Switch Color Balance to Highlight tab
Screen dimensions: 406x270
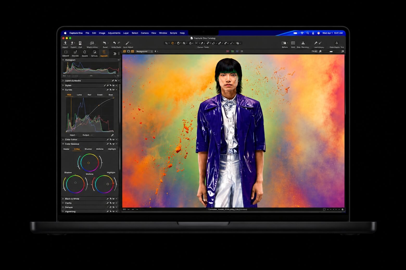(112, 149)
